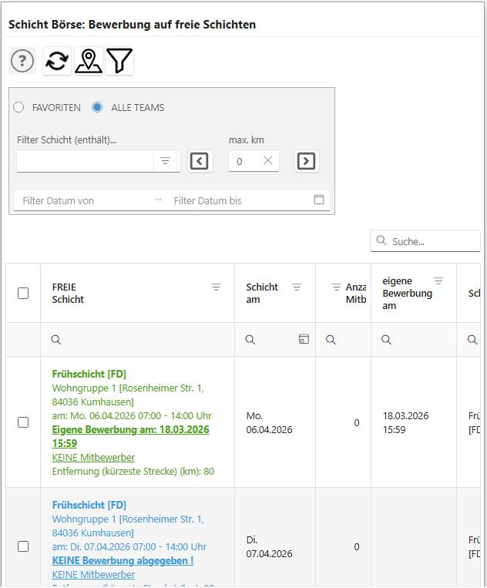This screenshot has width=487, height=588.
Task: Click the right arrow button beside max km
Action: click(306, 161)
